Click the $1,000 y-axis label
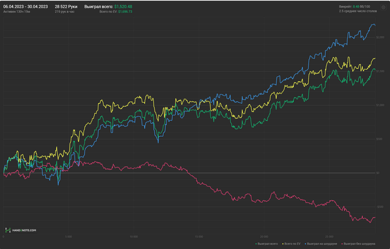This screenshot has height=249, width=390. tap(380, 105)
